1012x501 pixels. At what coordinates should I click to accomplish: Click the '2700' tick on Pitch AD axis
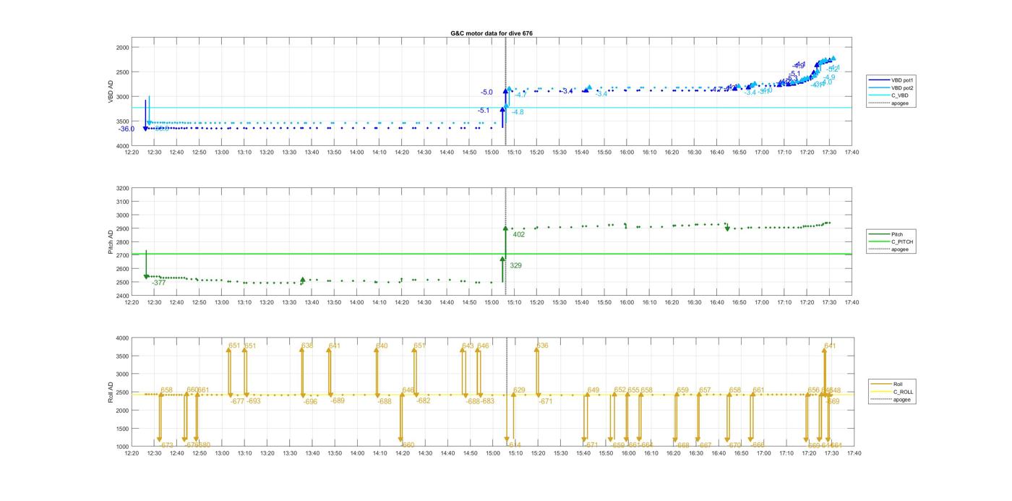click(123, 256)
